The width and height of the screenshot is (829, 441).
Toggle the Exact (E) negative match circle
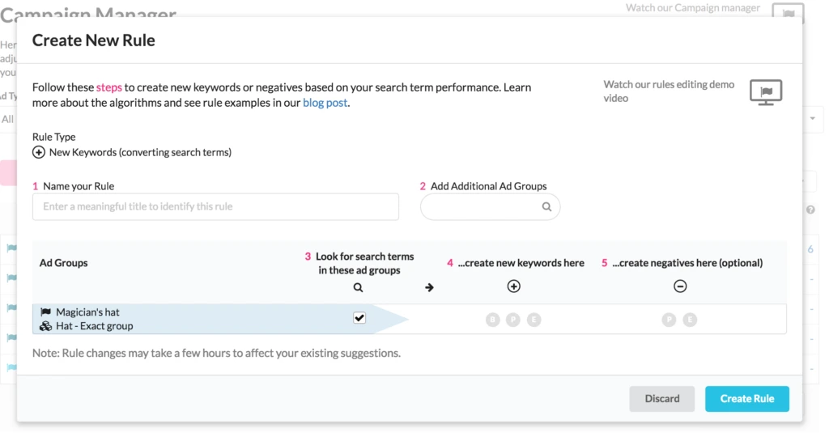689,320
